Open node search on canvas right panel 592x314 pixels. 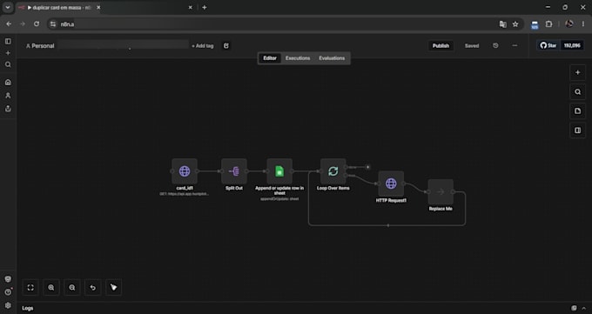[x=578, y=91]
